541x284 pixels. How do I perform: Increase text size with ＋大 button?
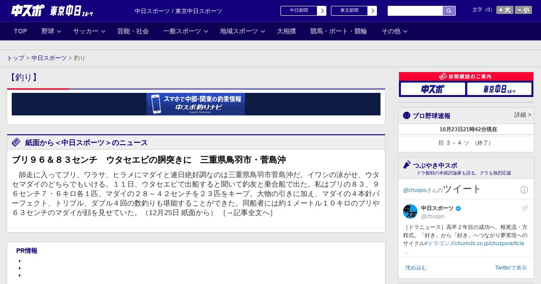pyautogui.click(x=504, y=10)
